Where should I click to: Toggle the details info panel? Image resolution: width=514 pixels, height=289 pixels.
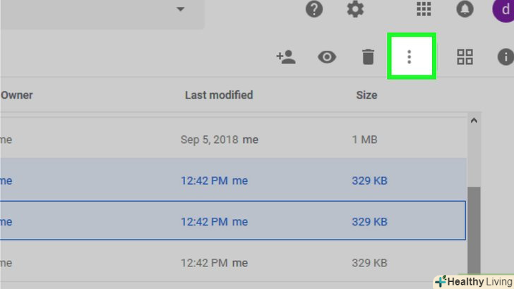(506, 57)
